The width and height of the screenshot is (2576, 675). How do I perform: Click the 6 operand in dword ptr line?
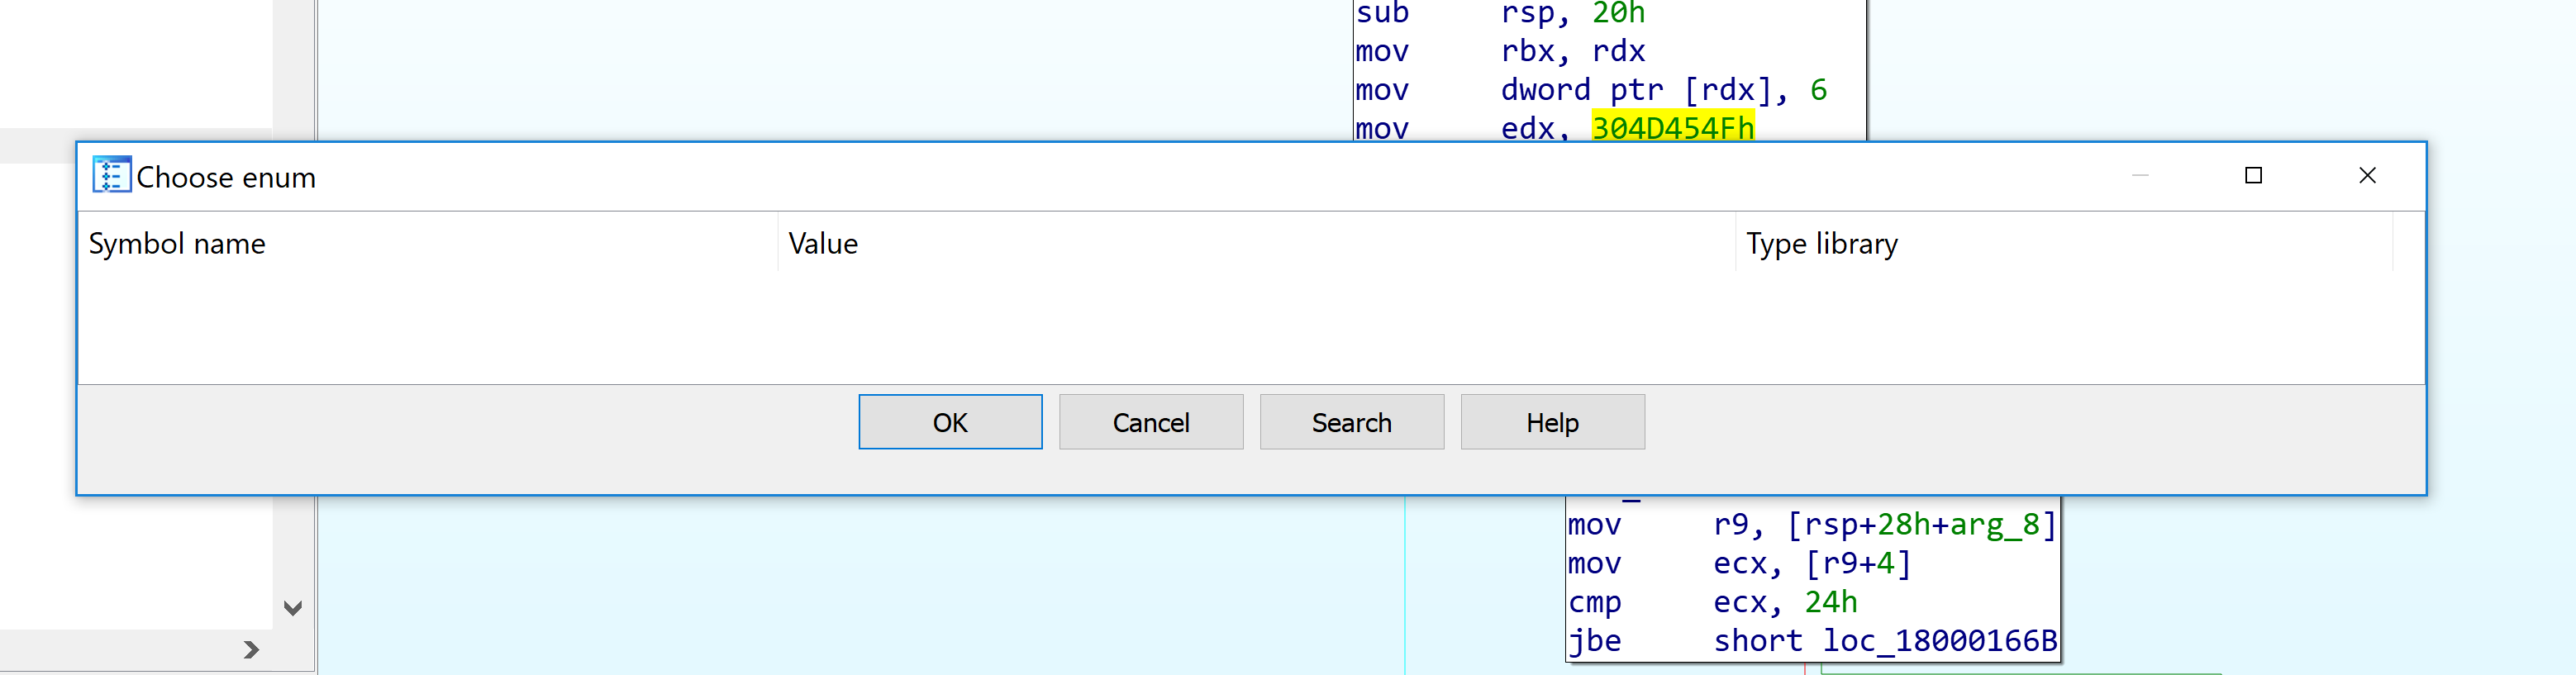coord(1818,90)
